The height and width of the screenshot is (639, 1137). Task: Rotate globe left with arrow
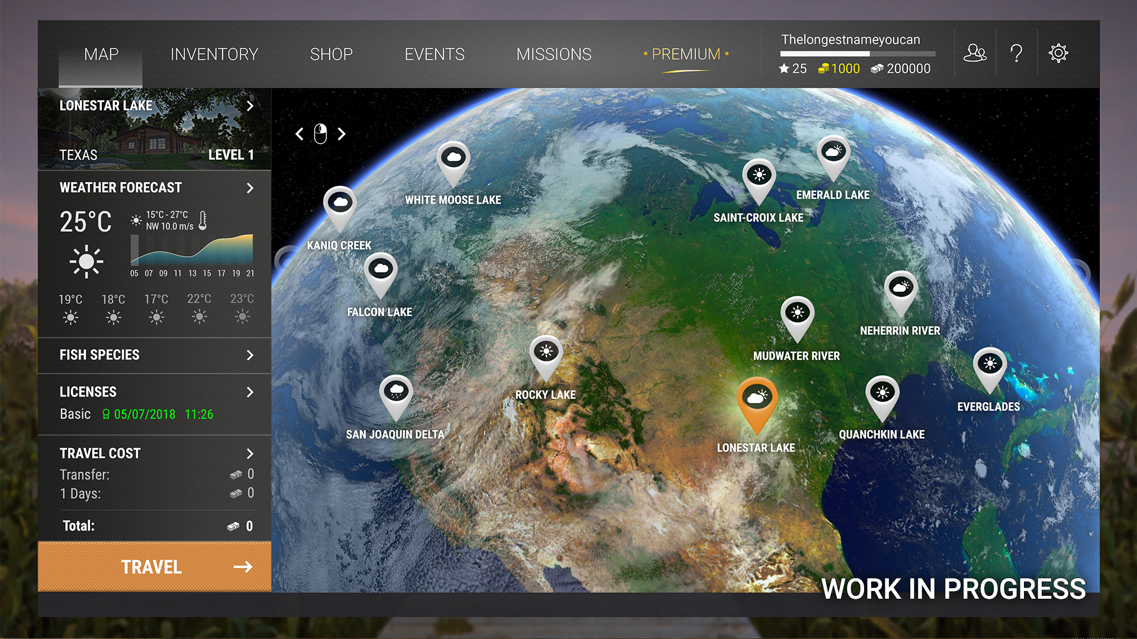299,134
